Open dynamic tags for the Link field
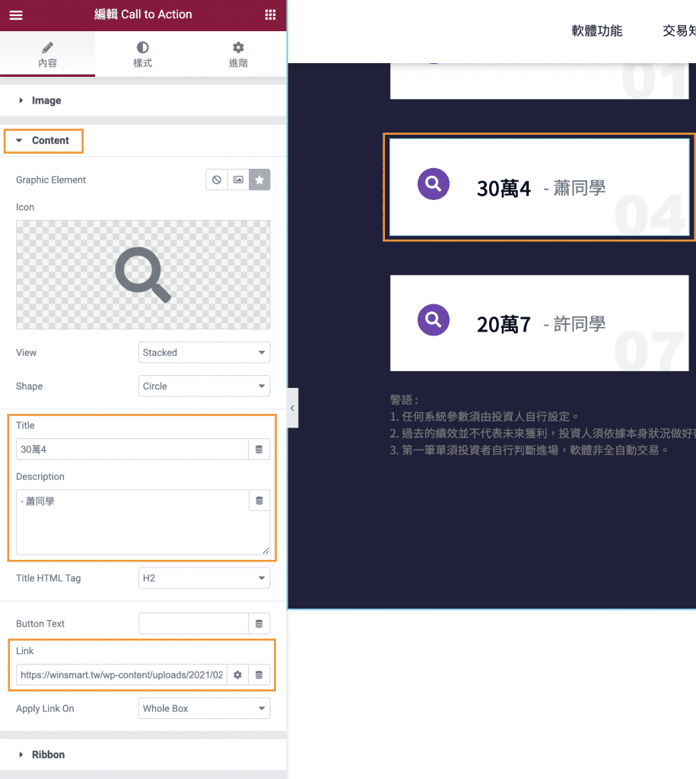Viewport: 696px width, 779px height. point(259,674)
